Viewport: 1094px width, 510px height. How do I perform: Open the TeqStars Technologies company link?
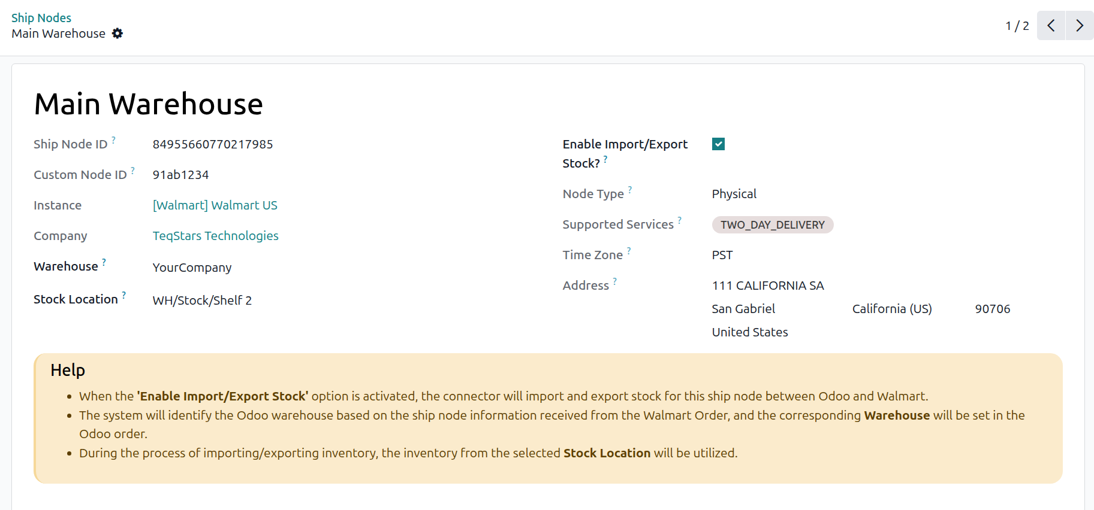[215, 236]
